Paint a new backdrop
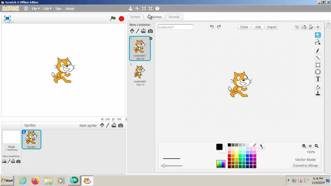The width and height of the screenshot is (331, 186). point(9,161)
